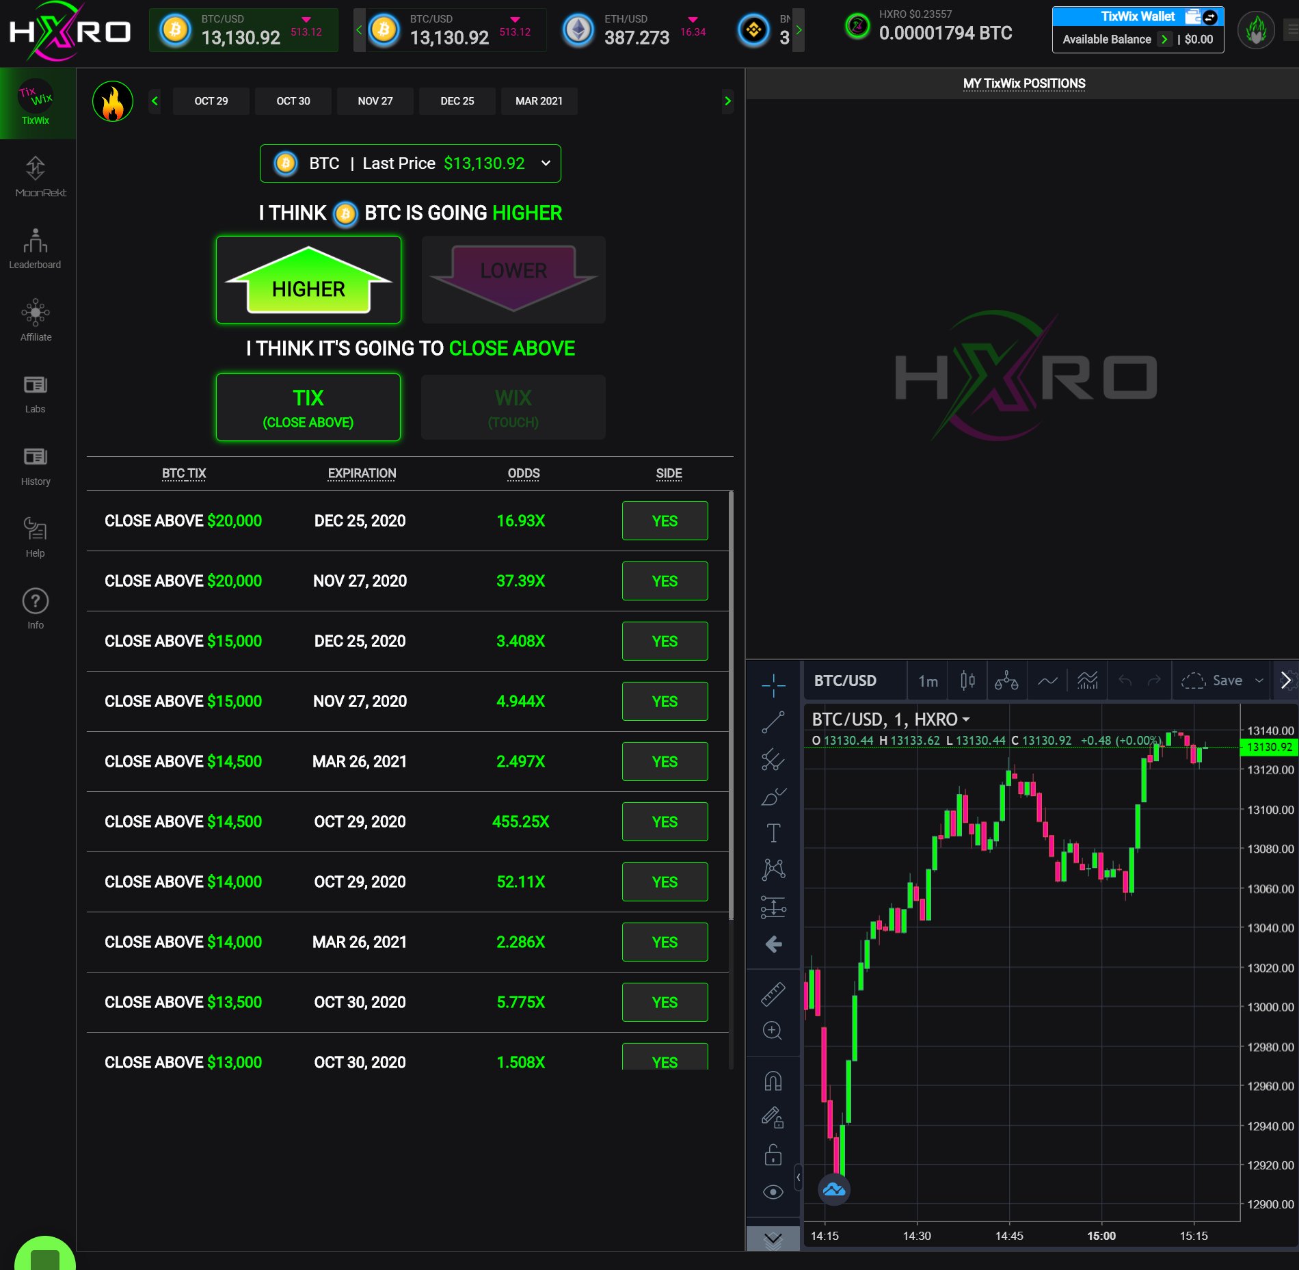Select the pitchfork drawing tool
The height and width of the screenshot is (1270, 1299).
pos(773,759)
